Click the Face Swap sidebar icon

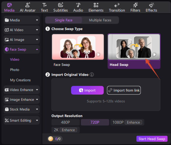pos(7,49)
